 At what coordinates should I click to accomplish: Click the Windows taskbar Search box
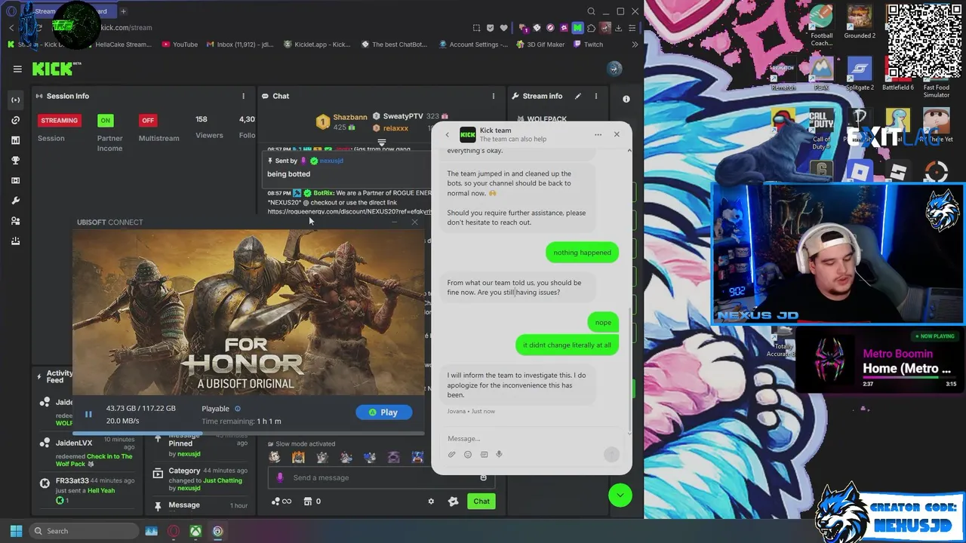coord(84,531)
